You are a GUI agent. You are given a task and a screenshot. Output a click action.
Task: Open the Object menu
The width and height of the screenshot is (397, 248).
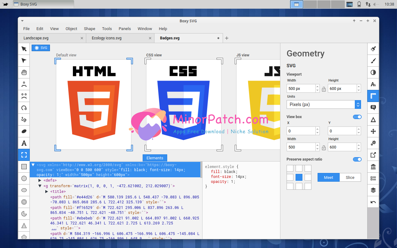[x=71, y=29]
